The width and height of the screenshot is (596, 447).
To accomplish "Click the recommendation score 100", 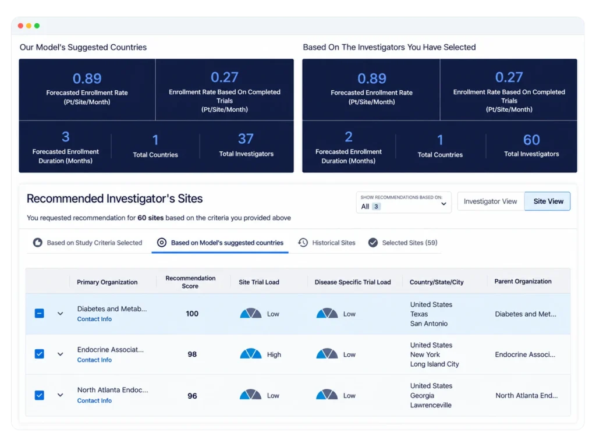I will (x=192, y=314).
